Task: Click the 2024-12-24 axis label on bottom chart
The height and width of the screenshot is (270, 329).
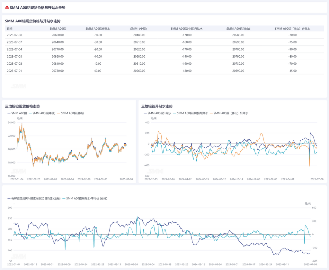Action: (x=265, y=264)
